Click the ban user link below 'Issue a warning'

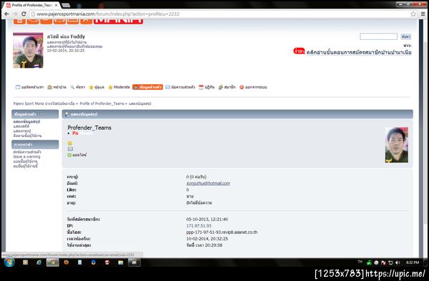pos(26,161)
